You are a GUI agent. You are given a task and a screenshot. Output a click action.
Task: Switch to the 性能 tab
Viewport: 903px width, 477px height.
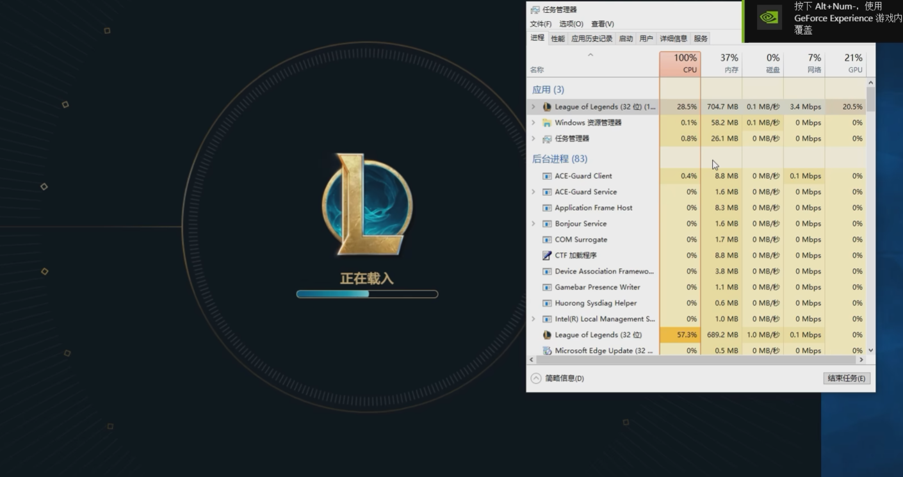558,38
